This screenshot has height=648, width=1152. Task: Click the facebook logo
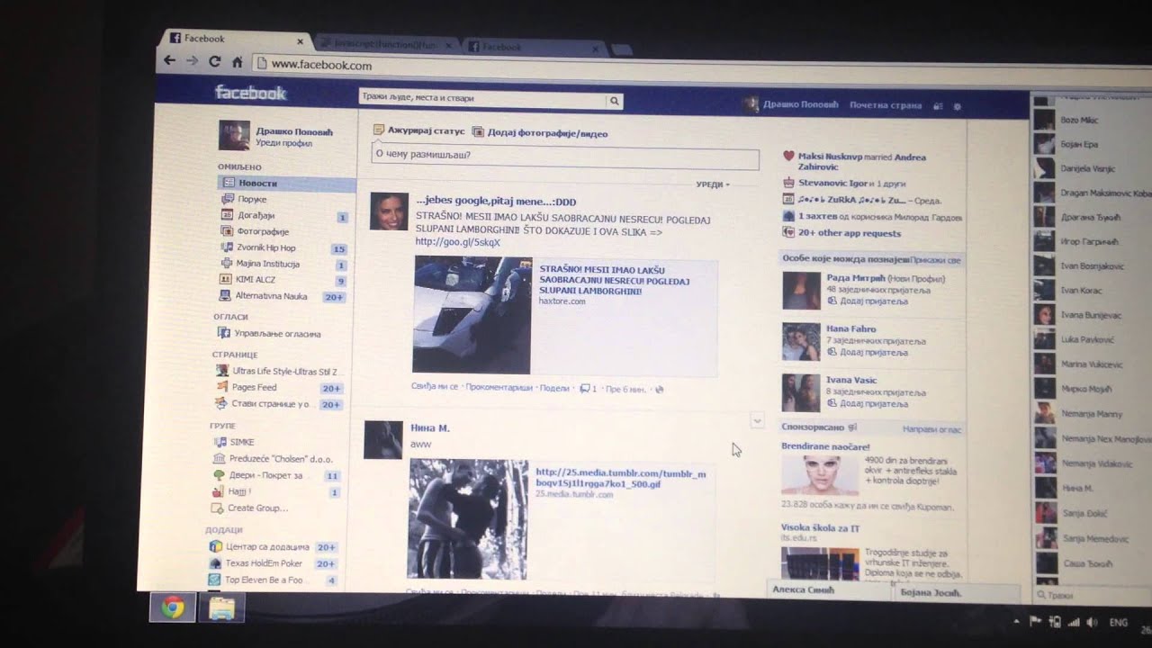coord(250,93)
